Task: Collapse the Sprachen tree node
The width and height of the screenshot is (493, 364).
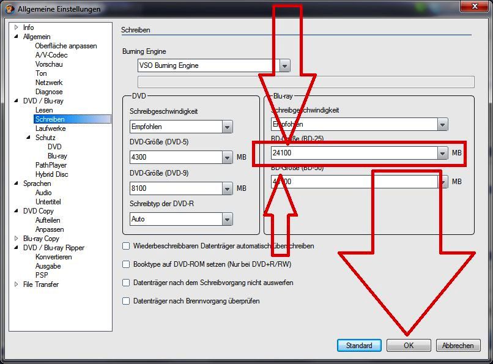Action: point(17,183)
